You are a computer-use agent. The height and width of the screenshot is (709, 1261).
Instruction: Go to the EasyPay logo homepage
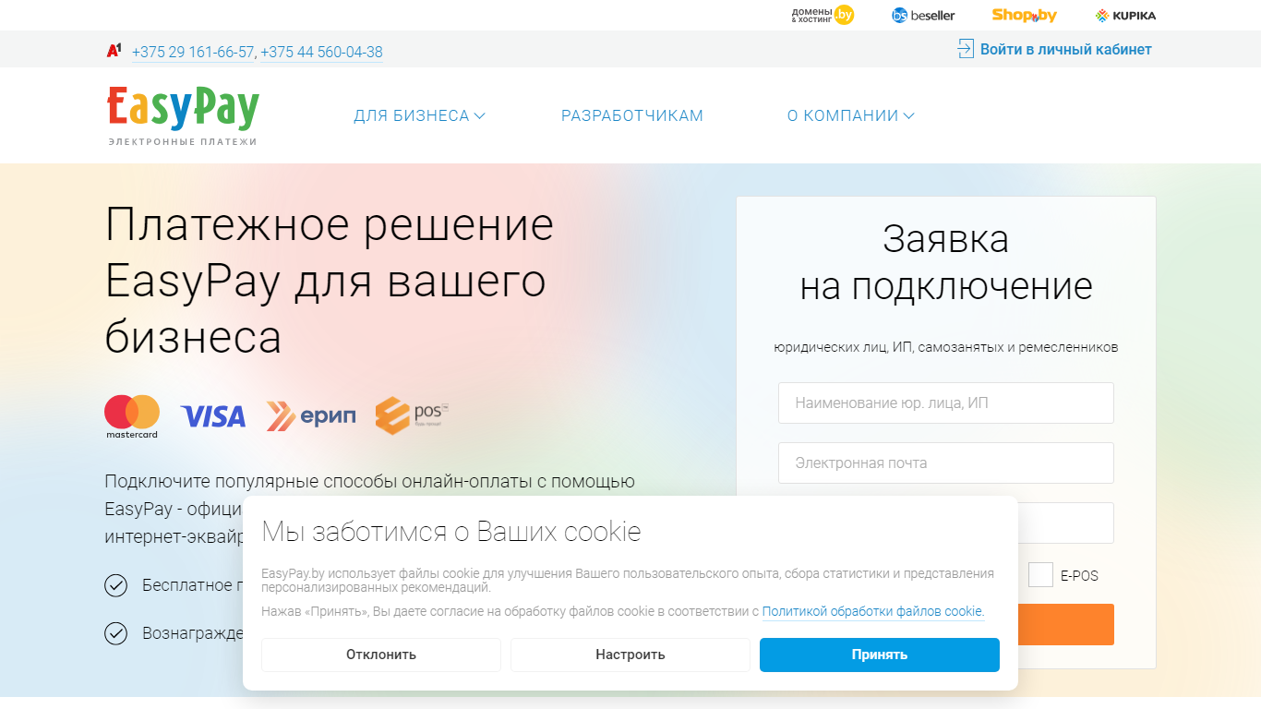183,116
